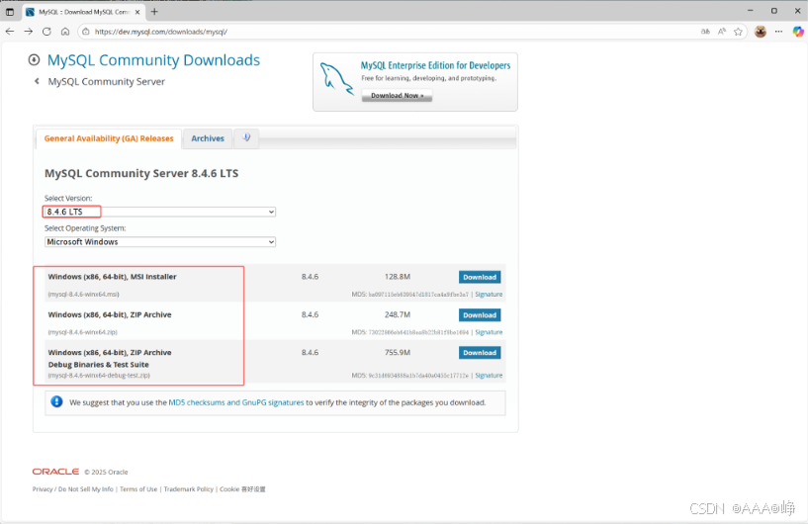Click the MySQL Community Server 8.4.6 LTS heading
This screenshot has width=808, height=524.
(x=141, y=173)
